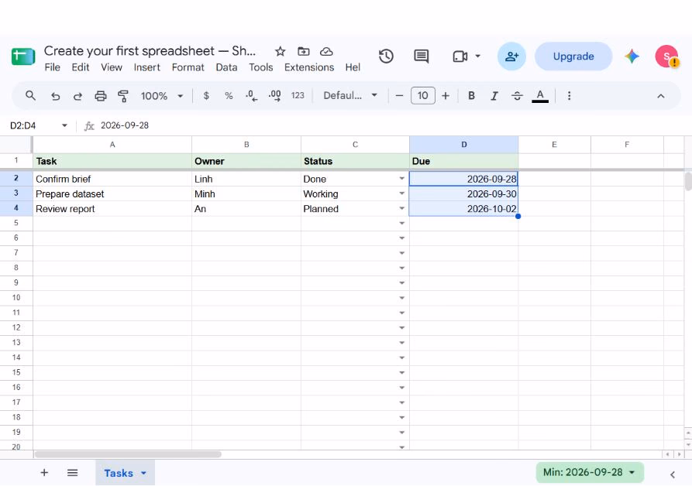Toggle strikethrough formatting
Image resolution: width=692 pixels, height=486 pixels.
tap(517, 96)
